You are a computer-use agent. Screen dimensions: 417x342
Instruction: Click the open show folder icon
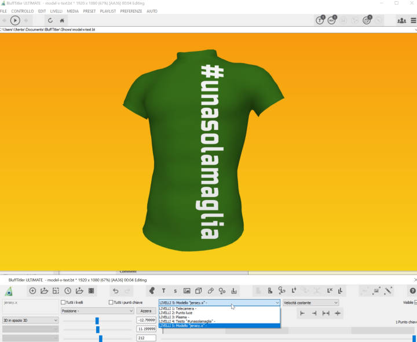[44, 291]
